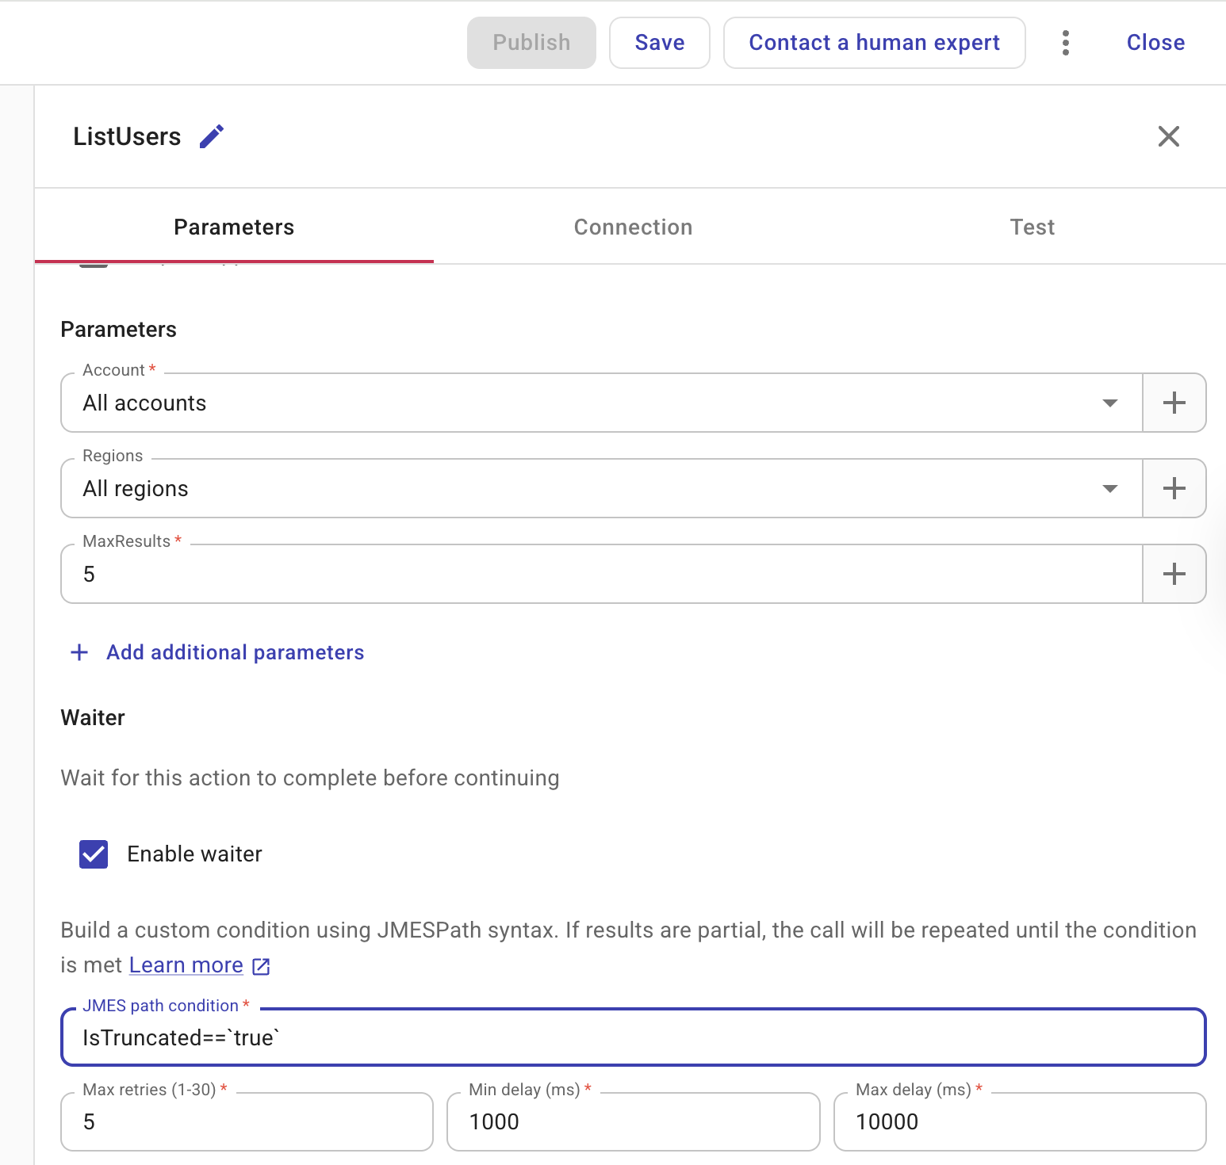Screen dimensions: 1226x1165
Task: Select the Parameters tab
Action: 234,227
